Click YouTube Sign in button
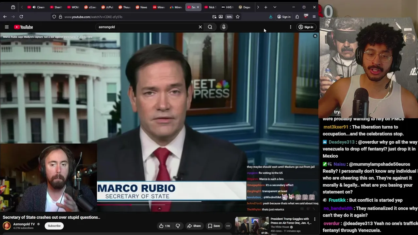The width and height of the screenshot is (418, 235). pos(306,27)
